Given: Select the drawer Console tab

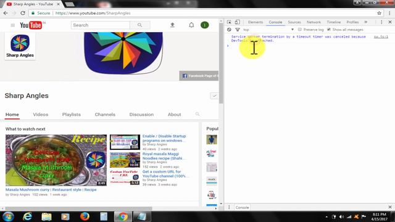Looking at the screenshot, I should point(242,207).
